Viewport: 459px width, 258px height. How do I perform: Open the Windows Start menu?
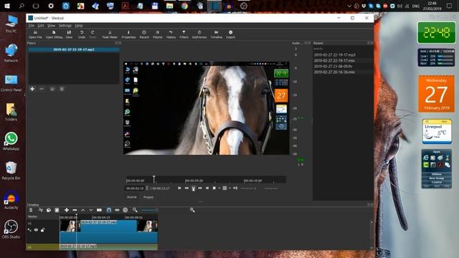(7, 6)
